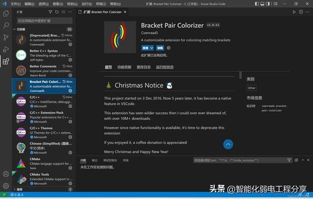Open the Explorer view in activity bar
Viewport: 313px width, 199px height.
pos(5,13)
